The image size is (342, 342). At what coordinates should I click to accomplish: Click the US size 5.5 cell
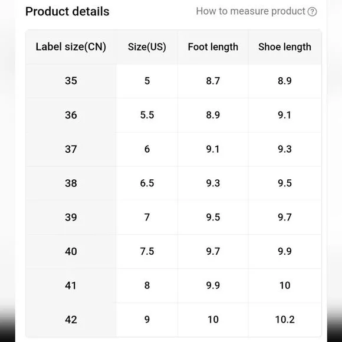[147, 115]
